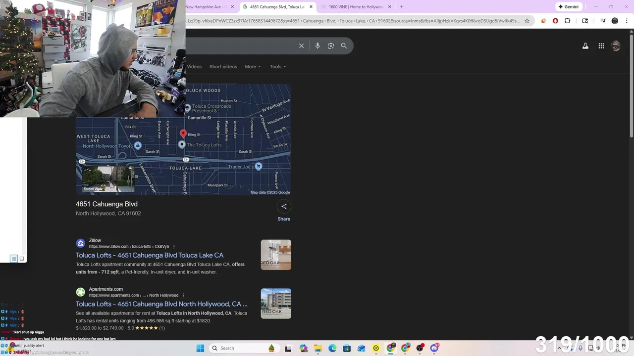Open Chrome's three-dot menu
634x356 pixels.
(626, 21)
